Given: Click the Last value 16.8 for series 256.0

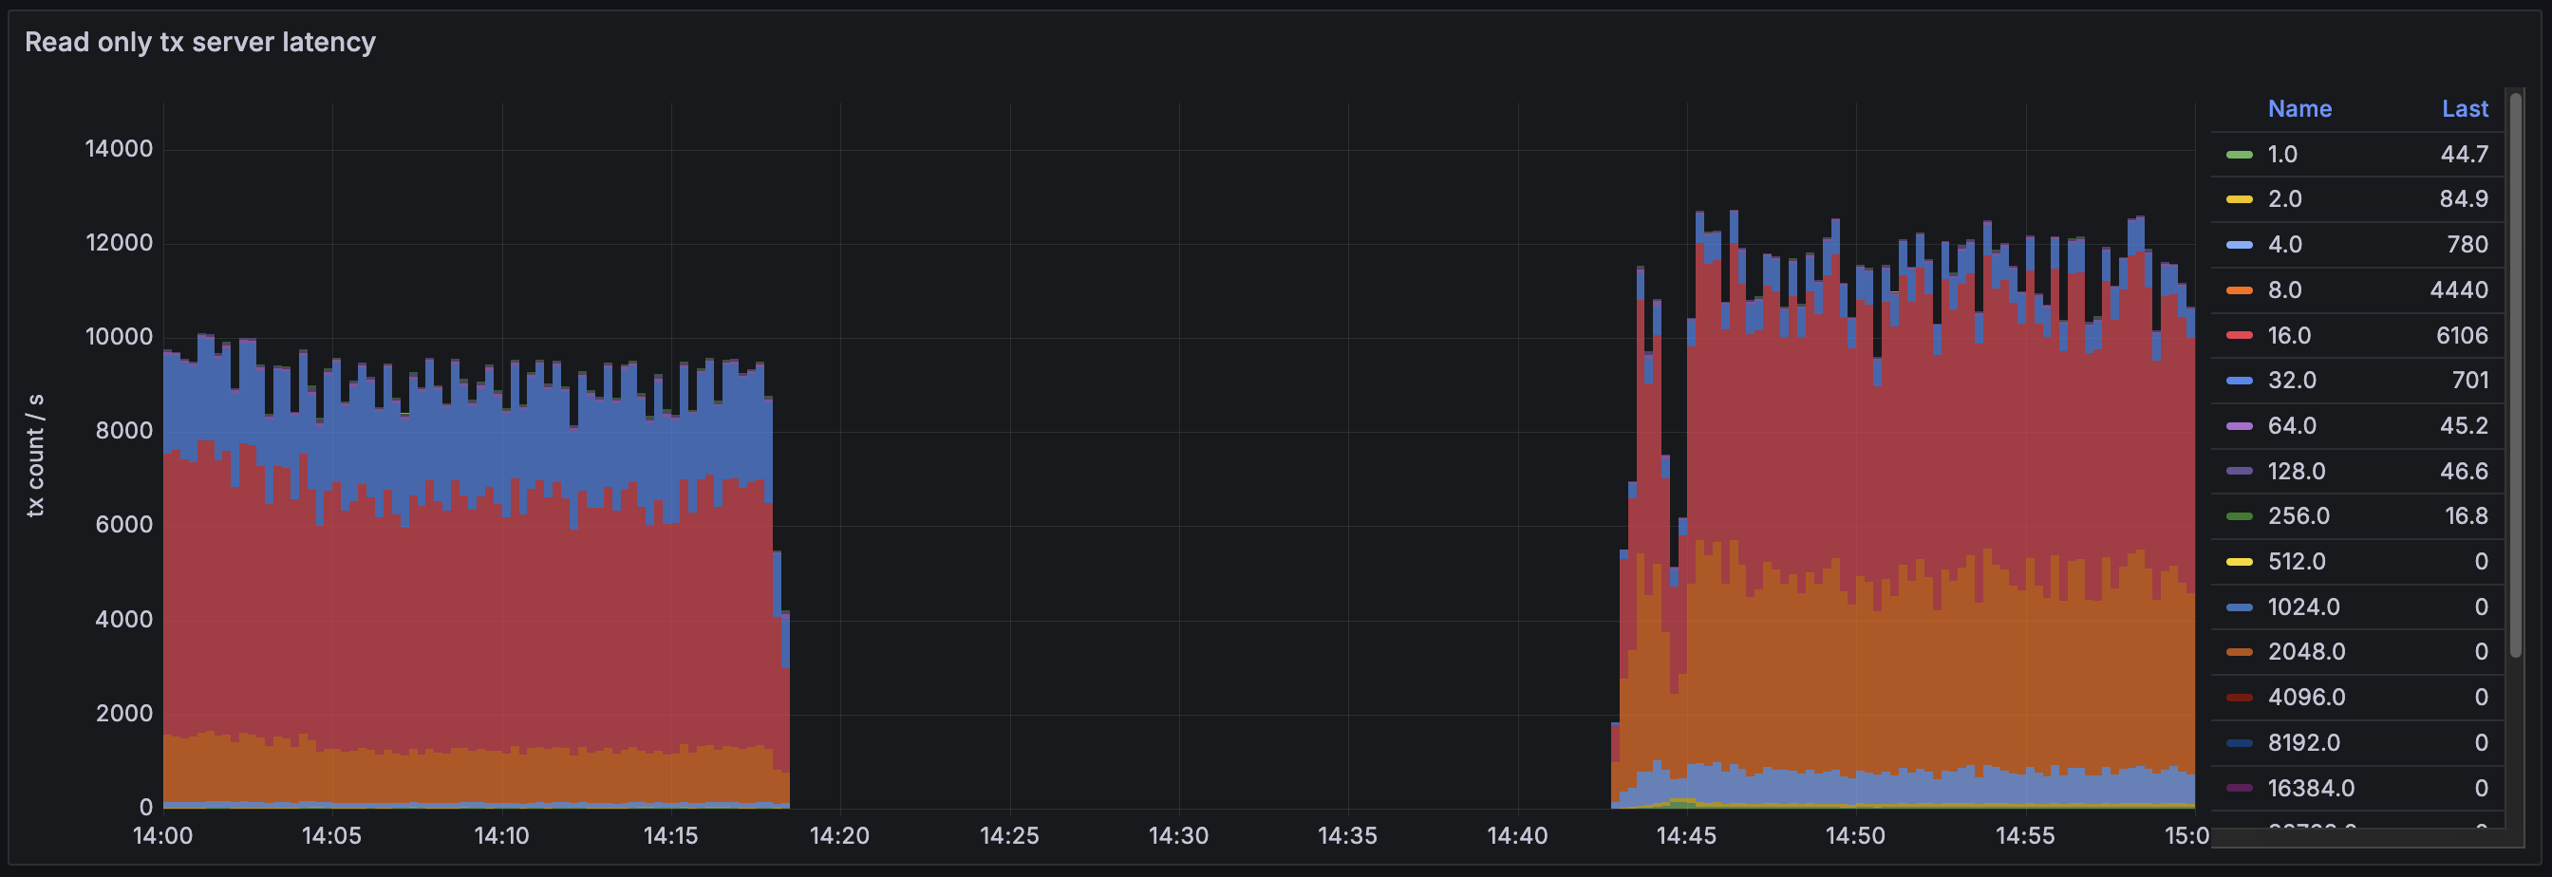Looking at the screenshot, I should coord(2466,515).
